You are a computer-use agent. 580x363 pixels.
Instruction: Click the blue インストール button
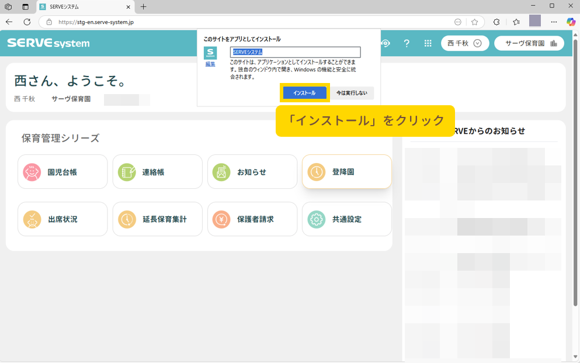(304, 93)
